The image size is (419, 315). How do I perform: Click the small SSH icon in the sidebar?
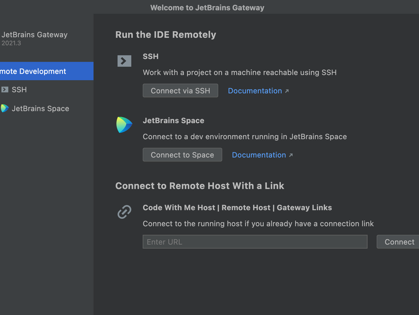point(4,89)
